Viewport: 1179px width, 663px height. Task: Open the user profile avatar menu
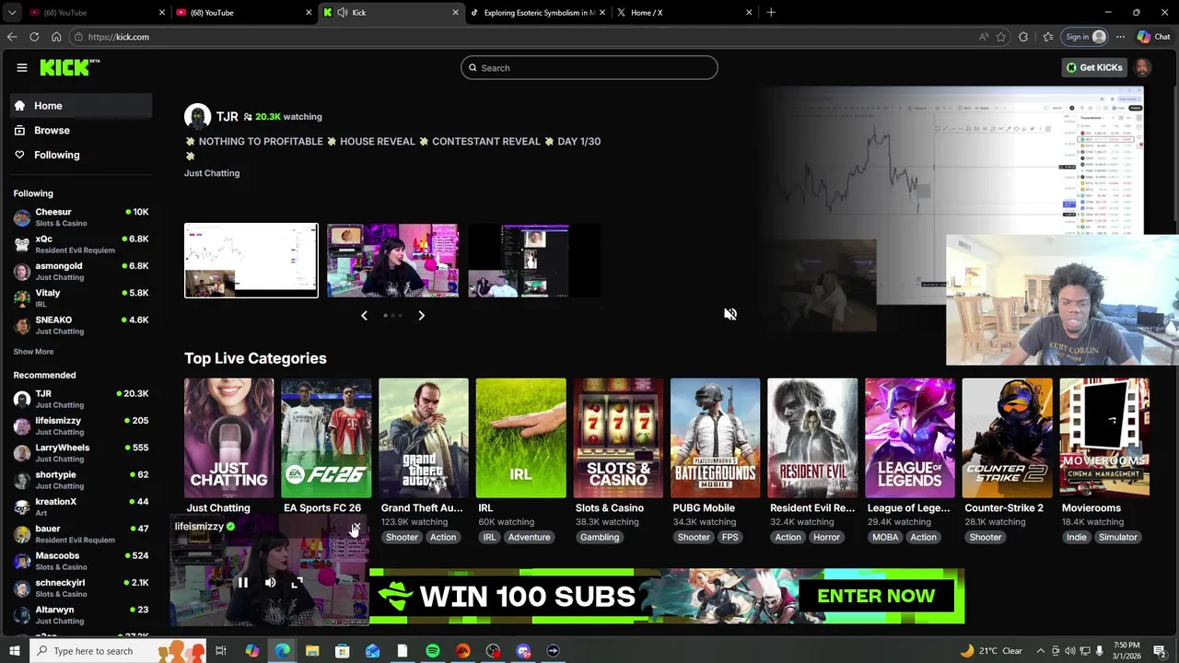pos(1142,67)
